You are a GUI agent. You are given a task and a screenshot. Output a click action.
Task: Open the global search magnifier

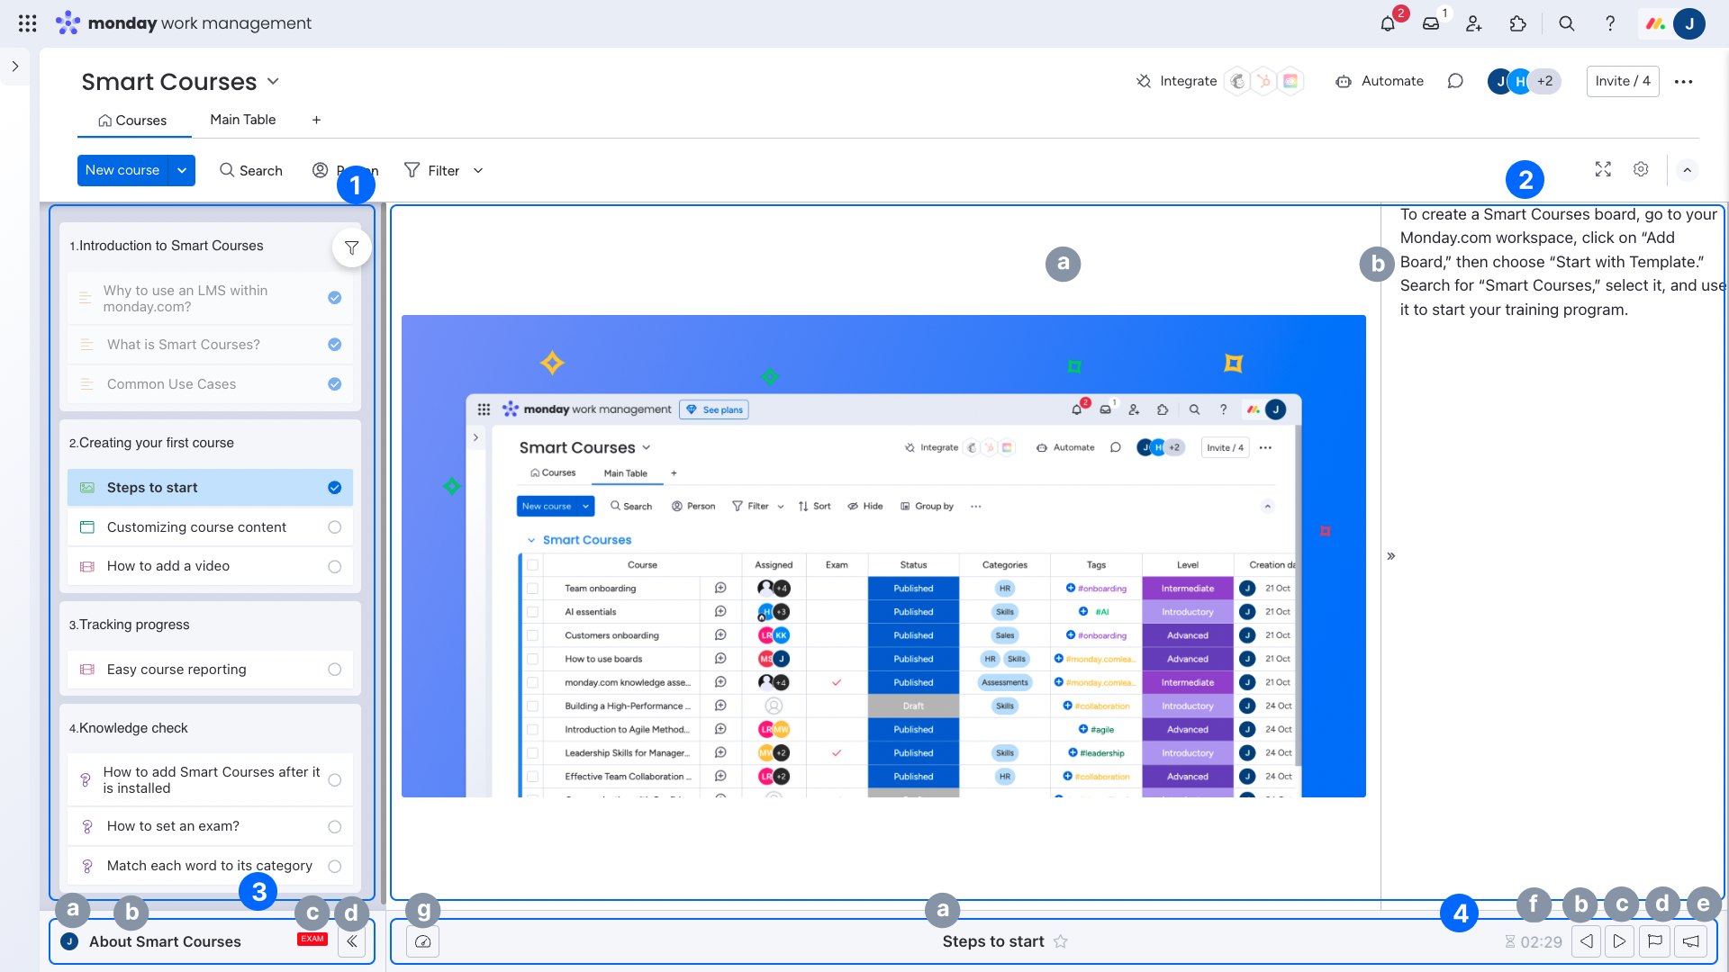pyautogui.click(x=1567, y=24)
